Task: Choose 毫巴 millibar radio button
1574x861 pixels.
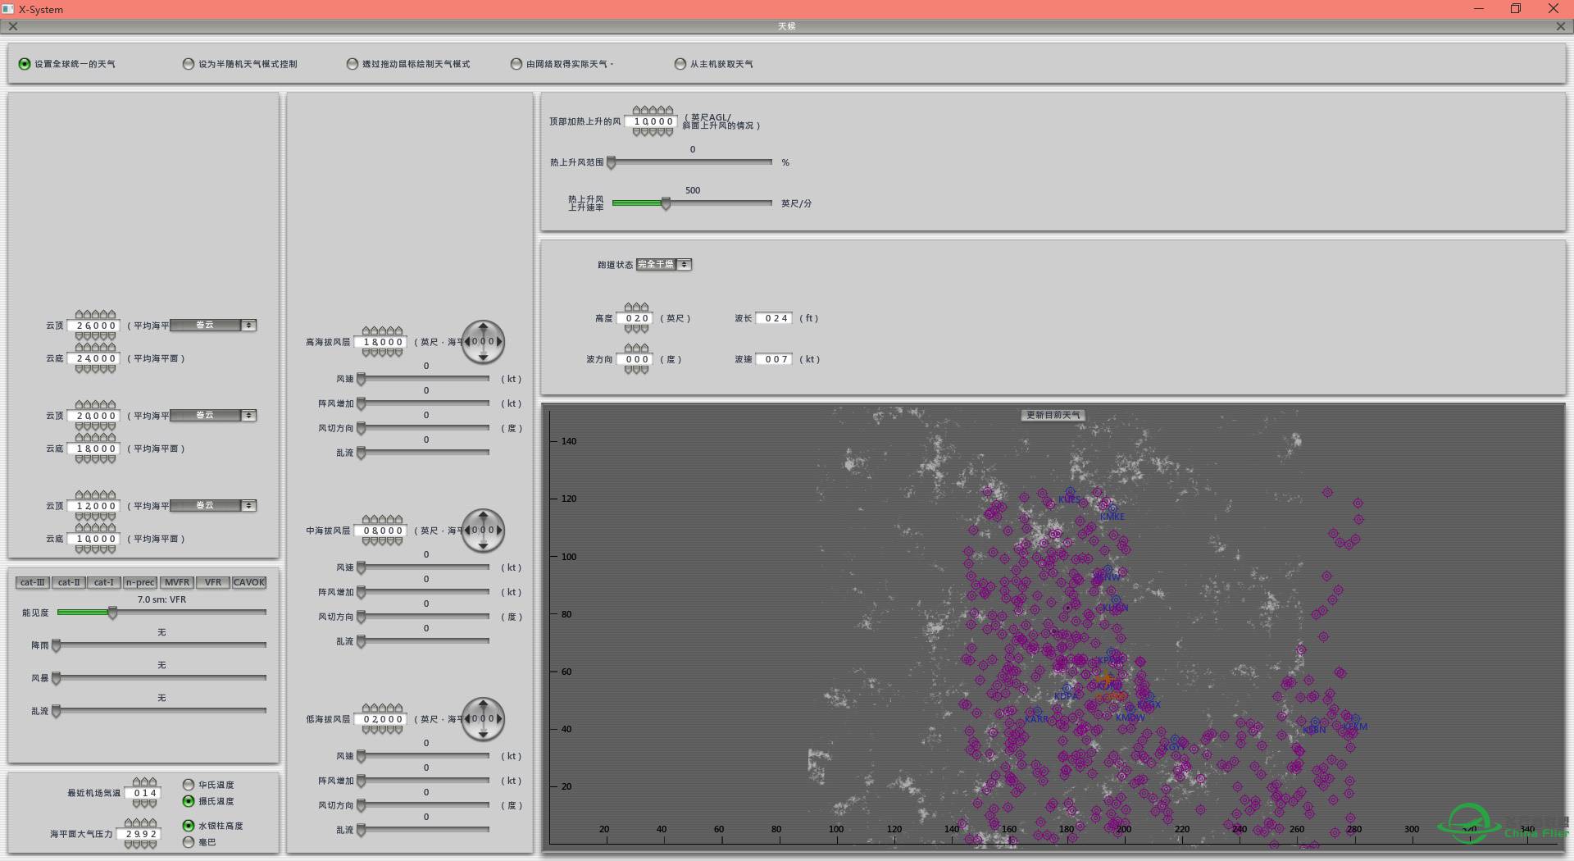Action: [189, 842]
